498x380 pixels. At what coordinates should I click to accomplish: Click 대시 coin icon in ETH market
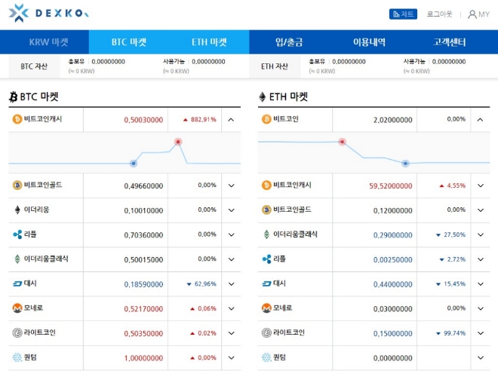pyautogui.click(x=267, y=283)
